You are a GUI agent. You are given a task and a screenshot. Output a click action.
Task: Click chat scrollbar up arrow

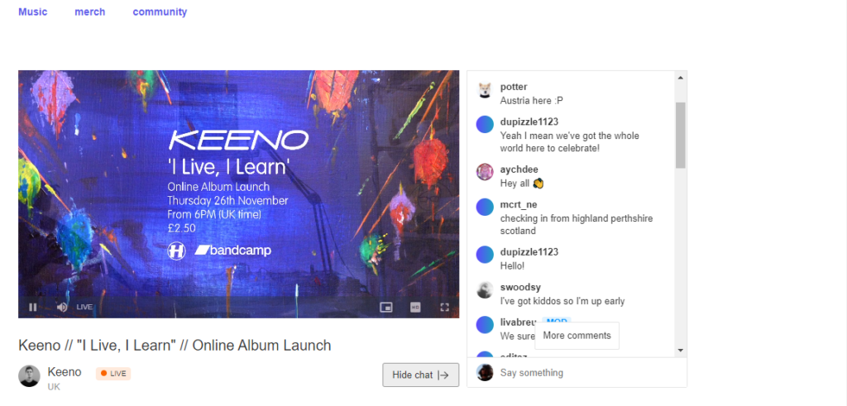coord(681,78)
